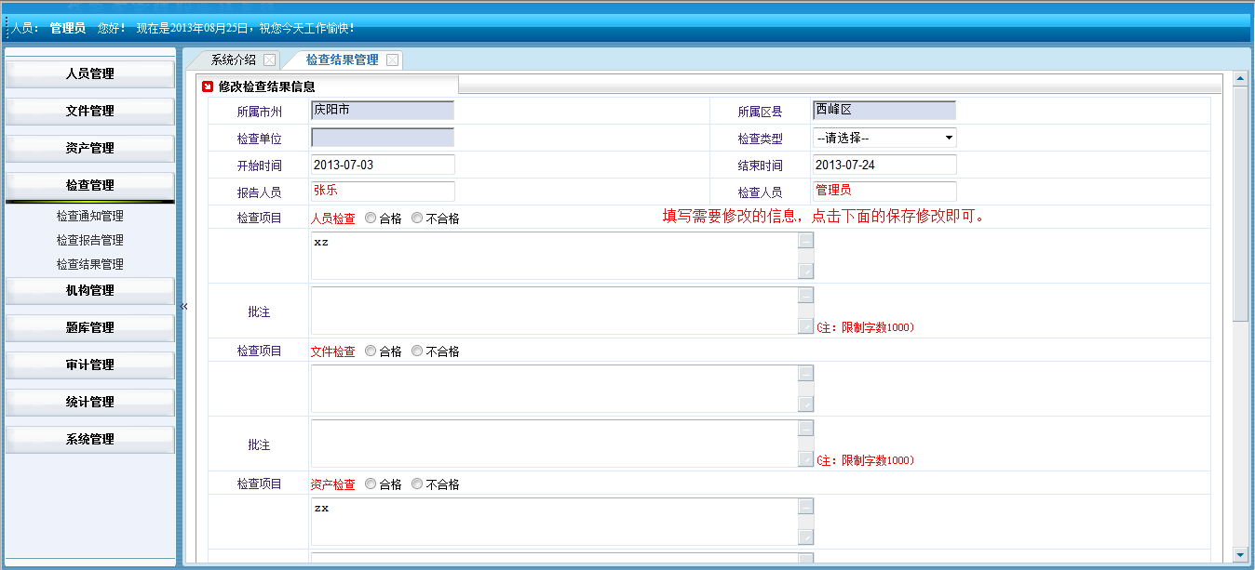Image resolution: width=1255 pixels, height=570 pixels.
Task: Click the red 资产检查 label
Action: (332, 485)
